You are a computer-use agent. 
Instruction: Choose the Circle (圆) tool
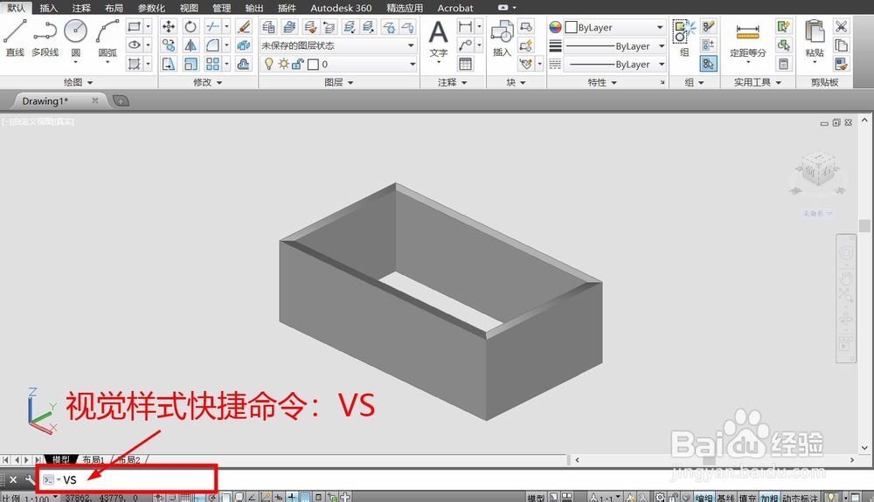[x=75, y=39]
